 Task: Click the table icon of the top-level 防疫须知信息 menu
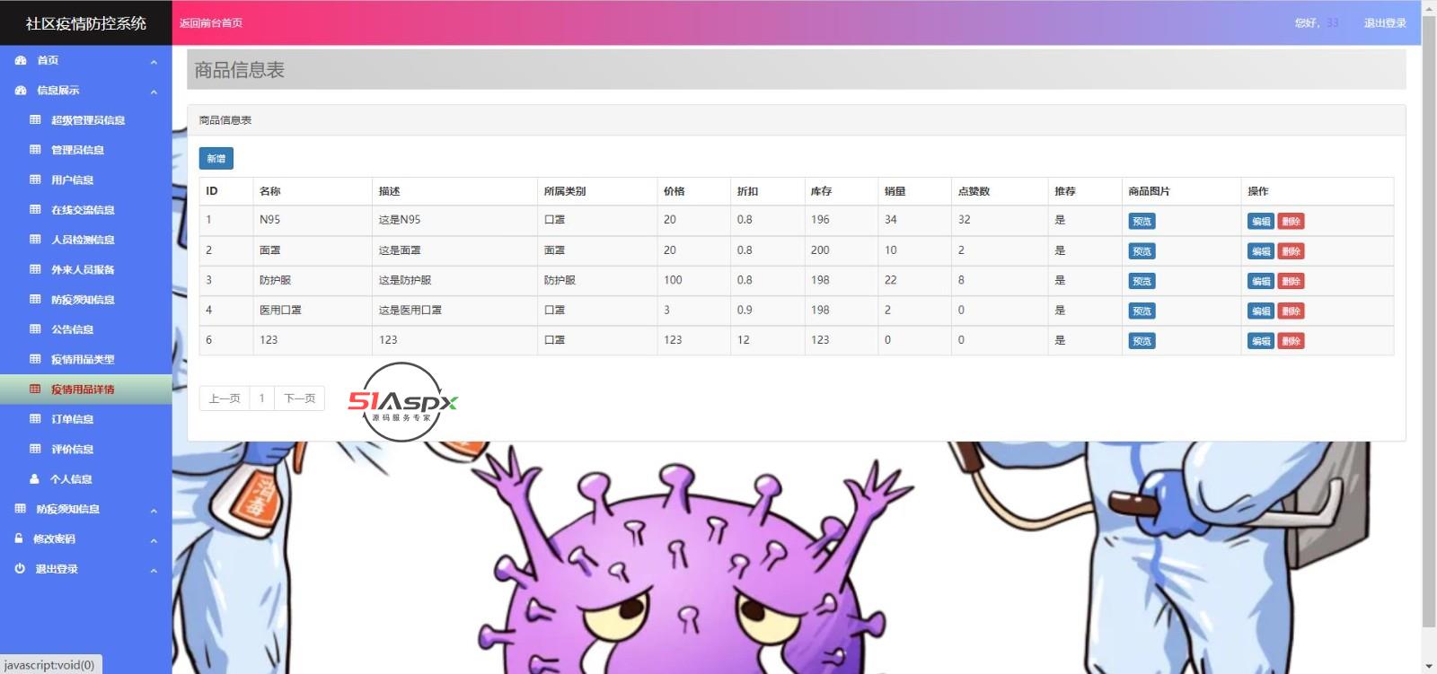coord(21,509)
